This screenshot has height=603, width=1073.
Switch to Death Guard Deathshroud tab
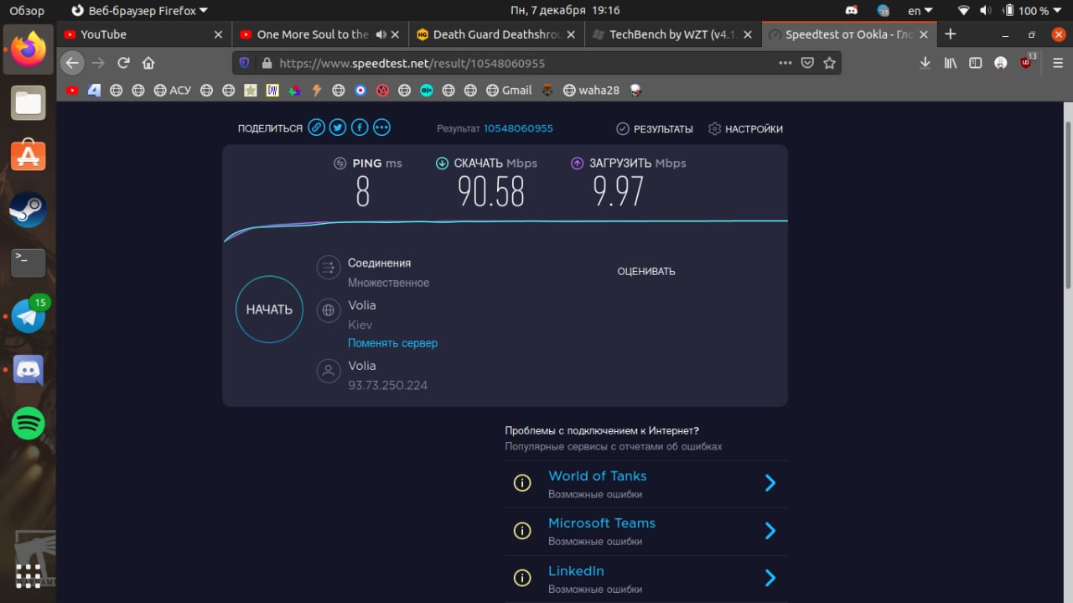(x=498, y=34)
